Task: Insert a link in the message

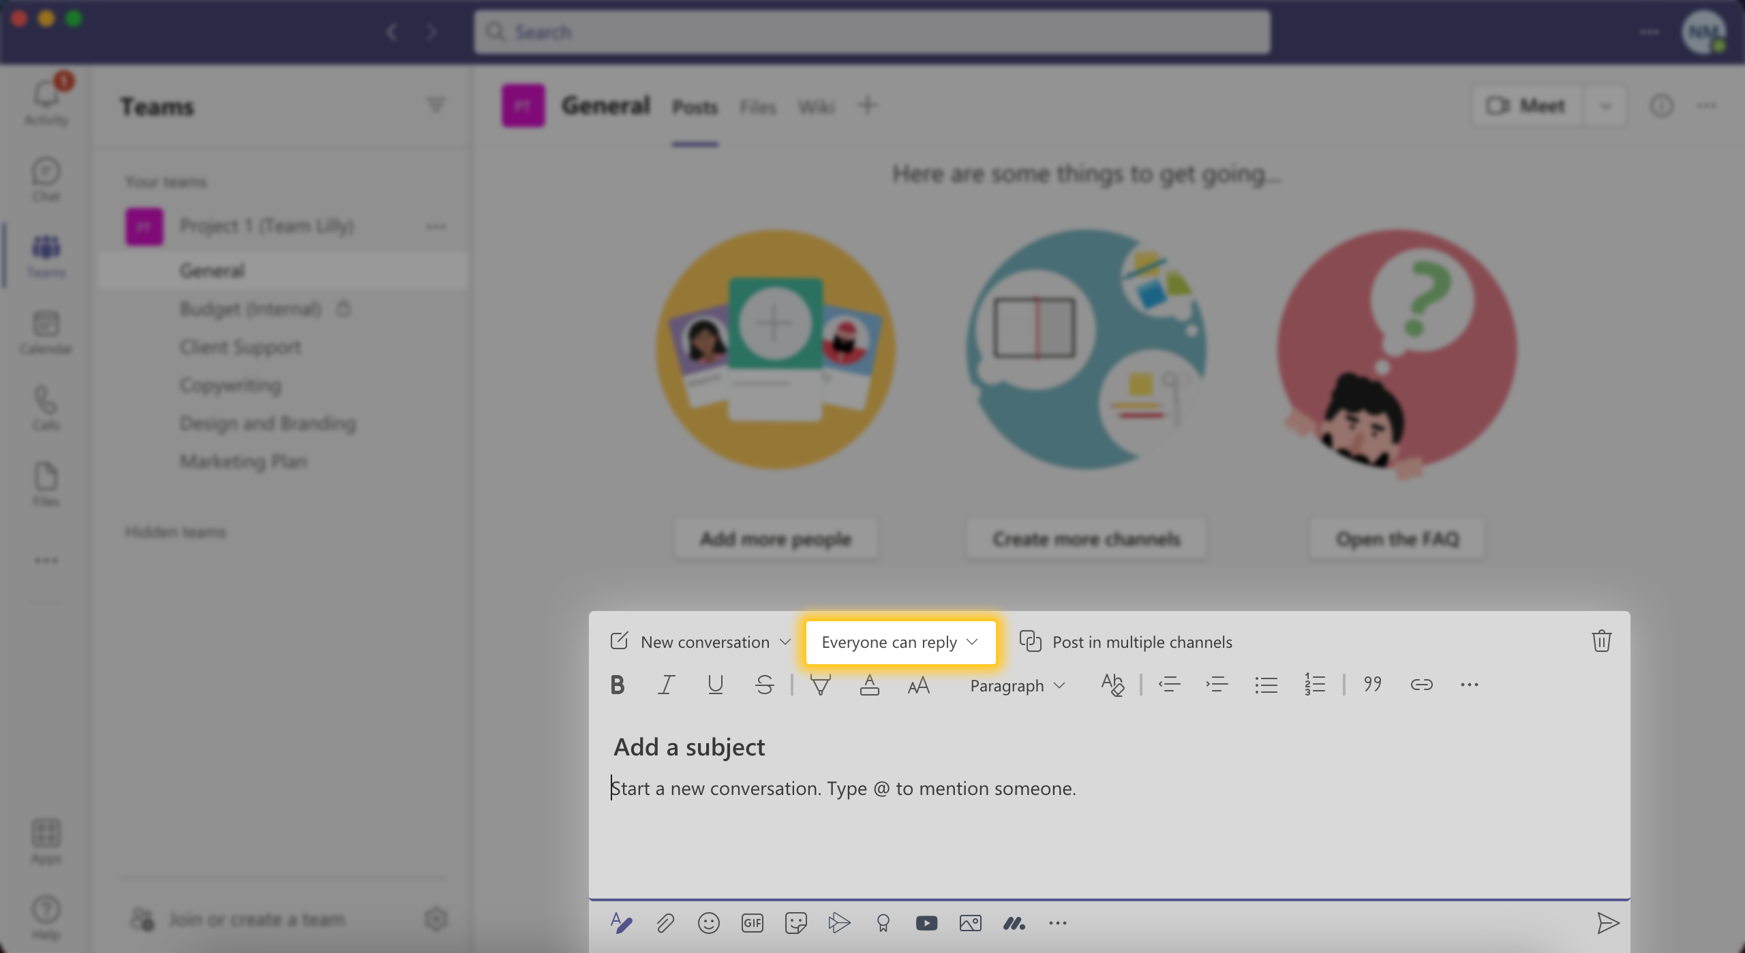Action: (1421, 684)
